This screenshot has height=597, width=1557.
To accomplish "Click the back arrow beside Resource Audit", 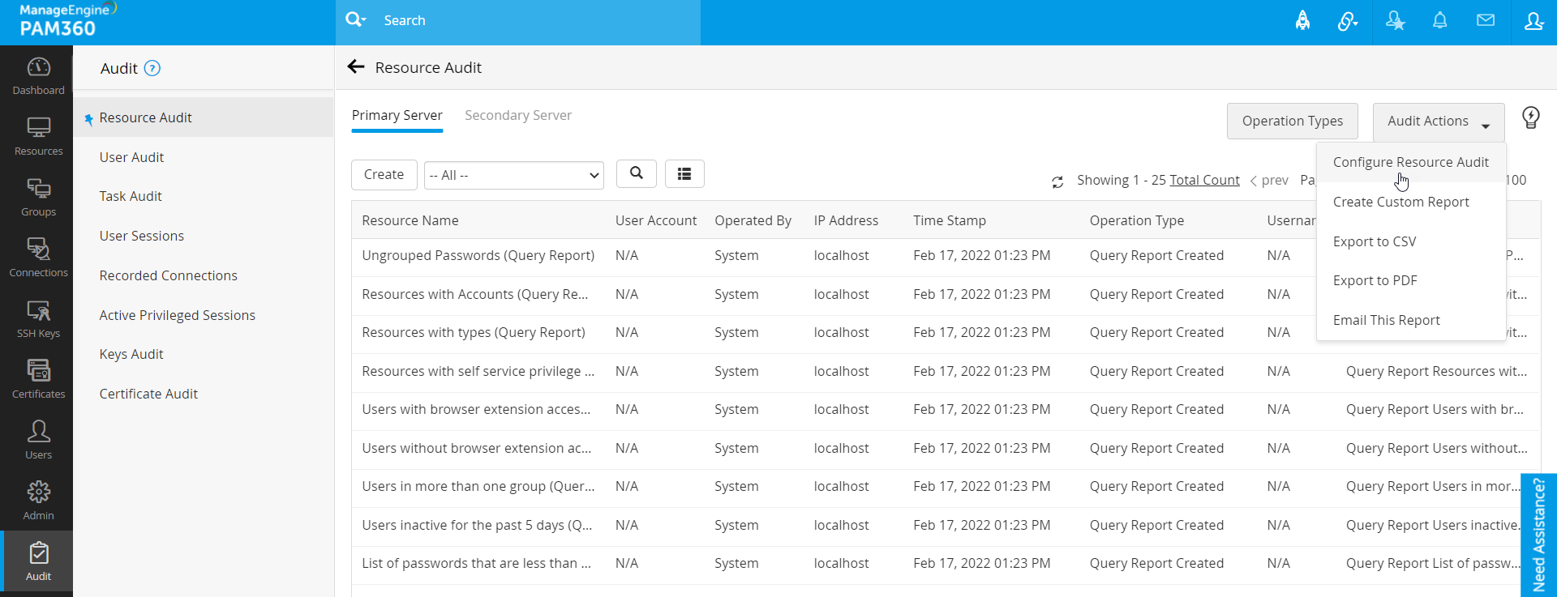I will 355,67.
